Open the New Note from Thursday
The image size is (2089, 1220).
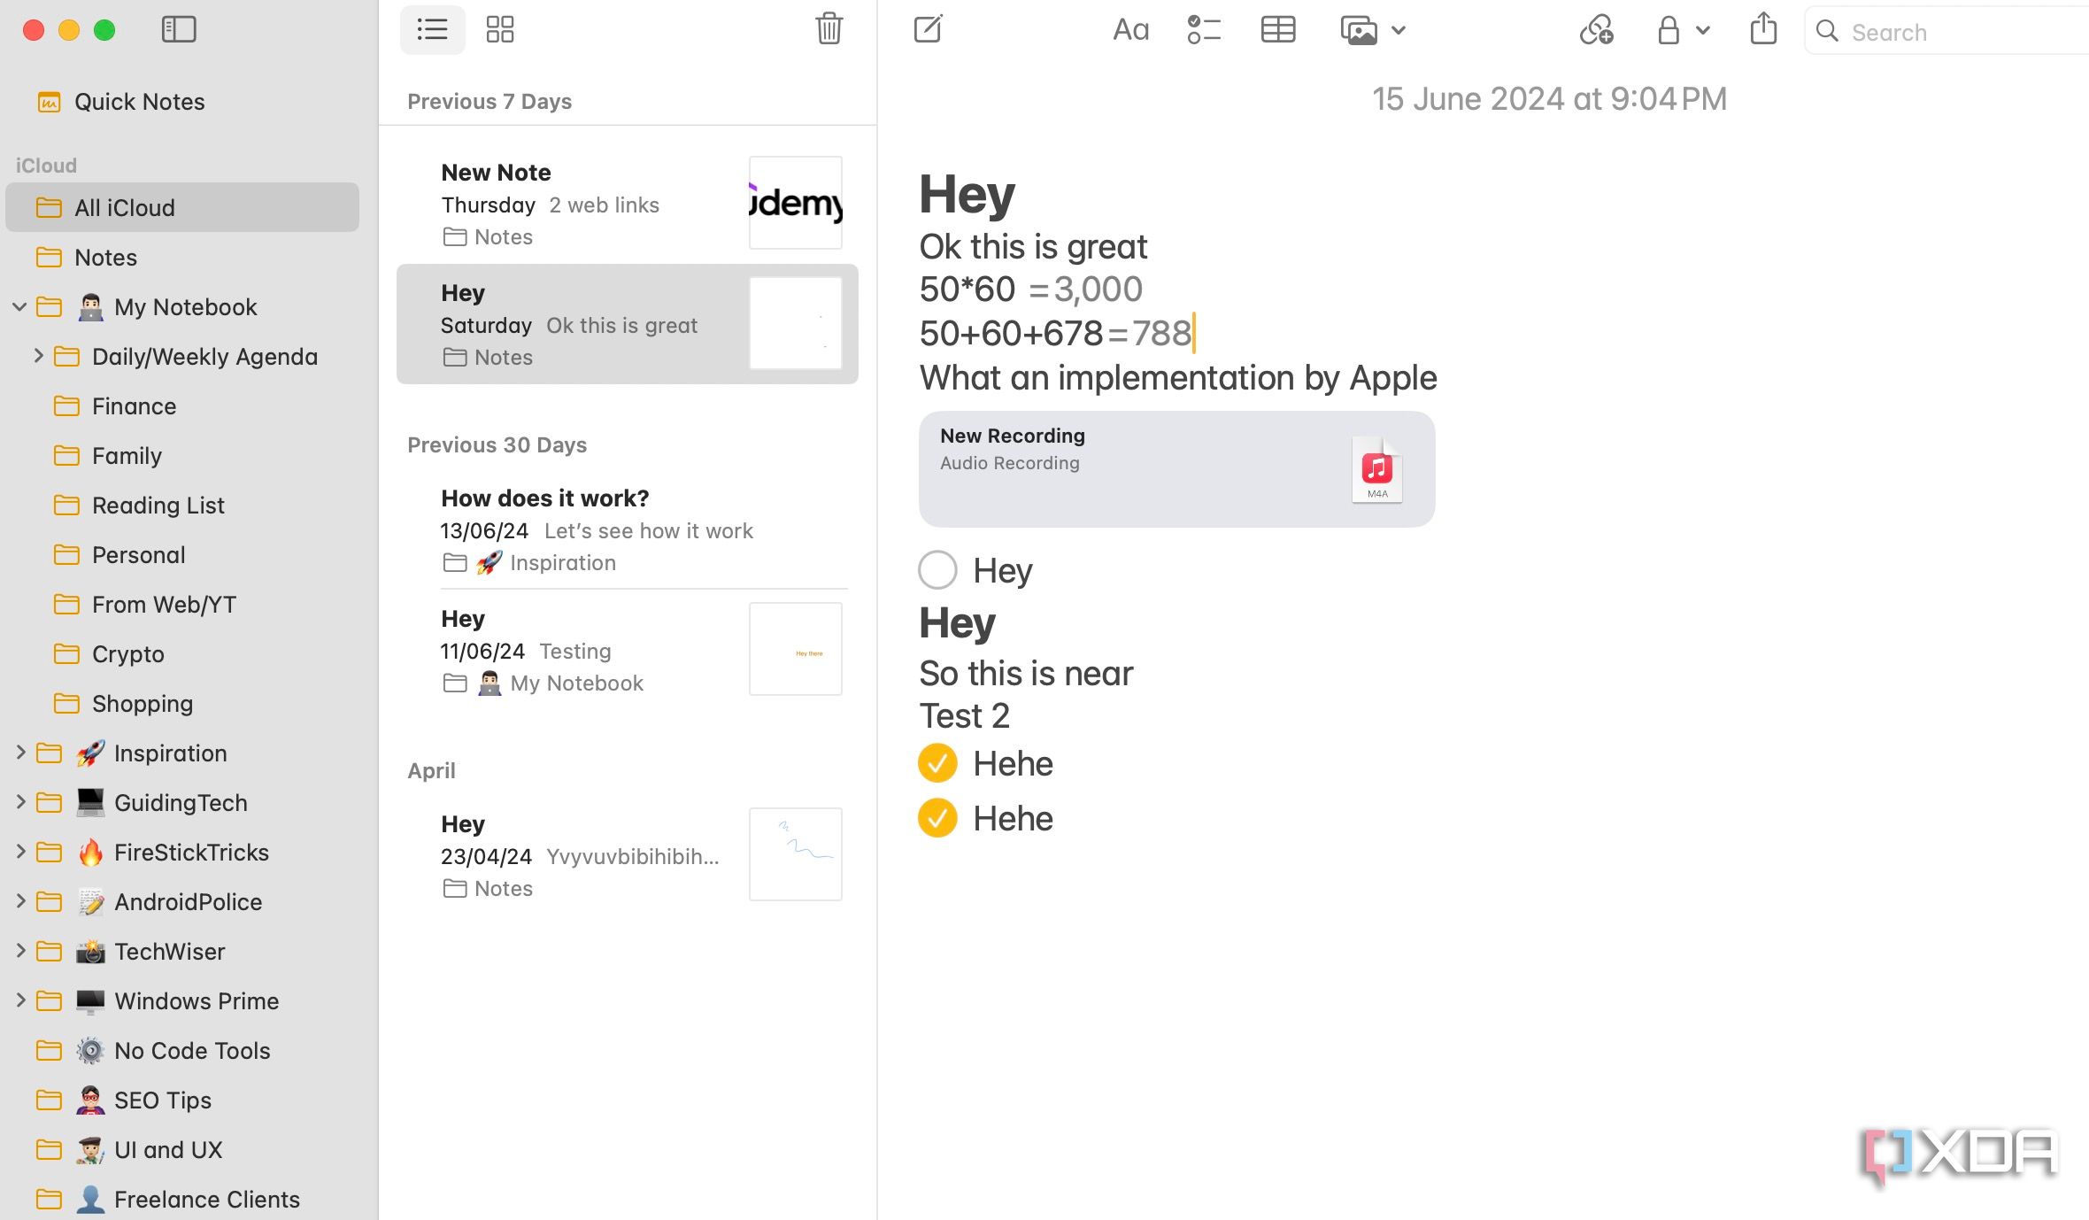click(628, 204)
